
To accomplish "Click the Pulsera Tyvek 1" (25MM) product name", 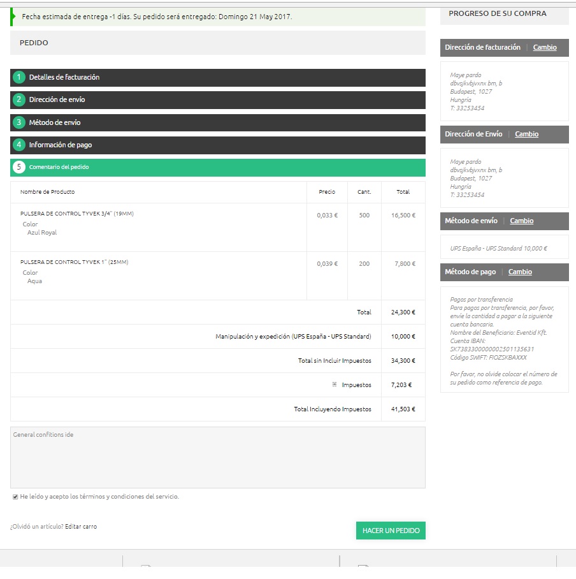I will point(74,262).
